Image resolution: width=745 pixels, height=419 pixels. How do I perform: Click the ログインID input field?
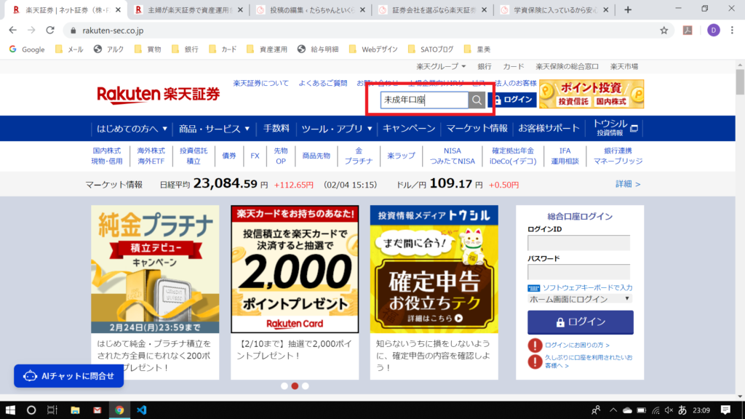tap(578, 243)
